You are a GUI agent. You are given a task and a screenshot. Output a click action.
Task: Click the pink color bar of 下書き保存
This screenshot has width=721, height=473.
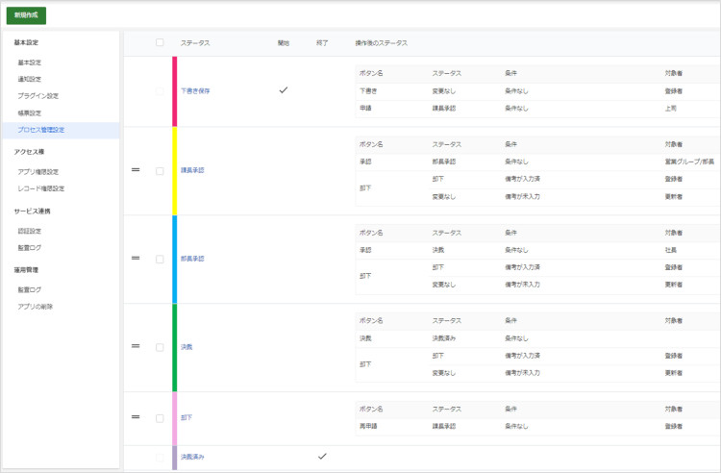coord(175,91)
